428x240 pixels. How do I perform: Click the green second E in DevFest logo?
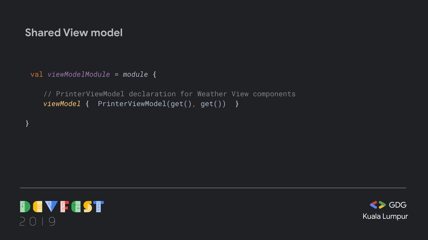pyautogui.click(x=76, y=207)
